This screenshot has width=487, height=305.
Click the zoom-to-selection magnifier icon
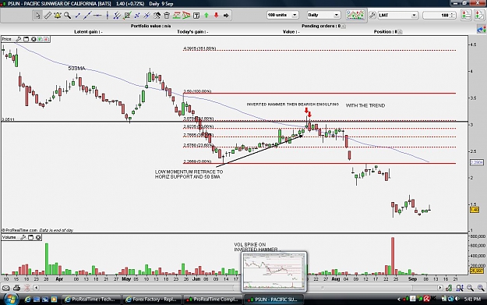click(460, 288)
